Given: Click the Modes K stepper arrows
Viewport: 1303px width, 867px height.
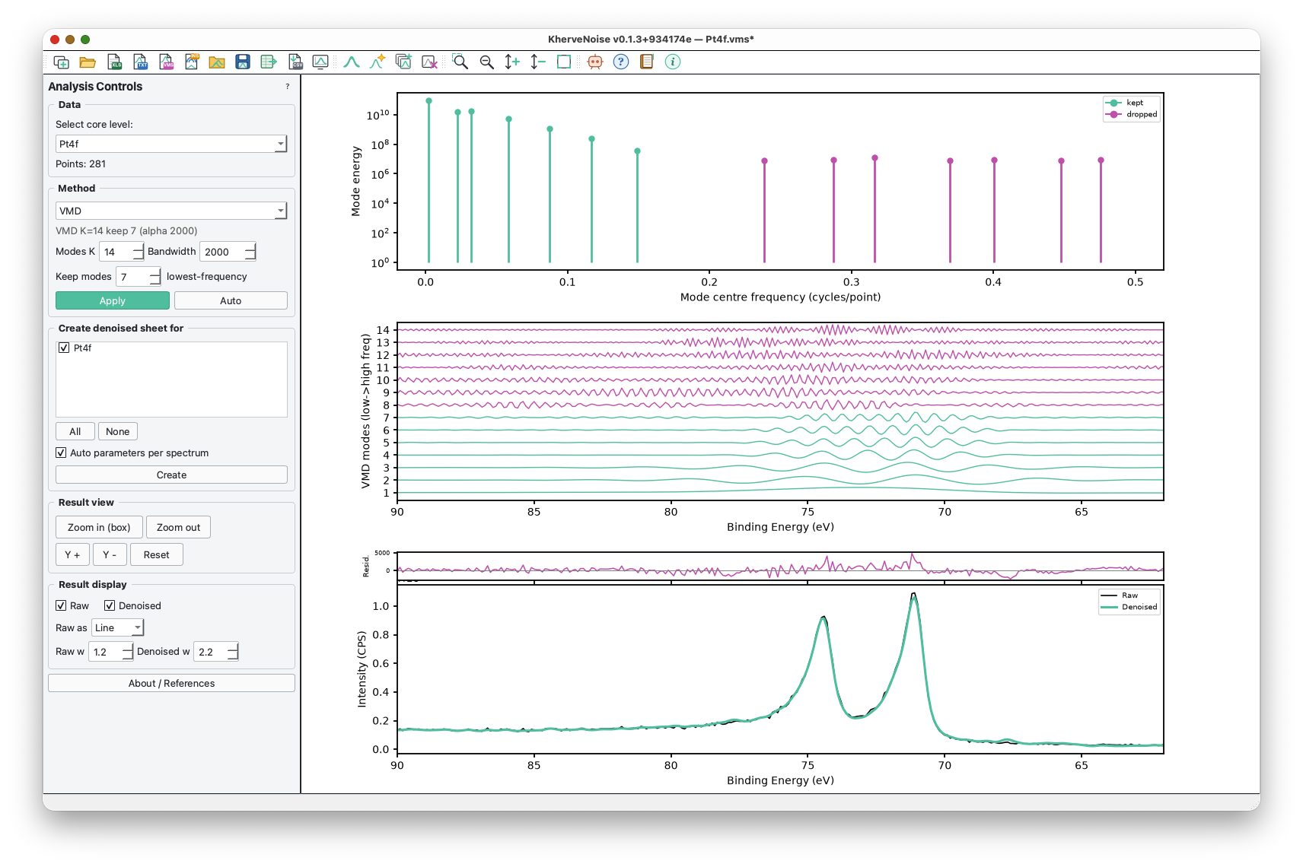Looking at the screenshot, I should point(138,252).
